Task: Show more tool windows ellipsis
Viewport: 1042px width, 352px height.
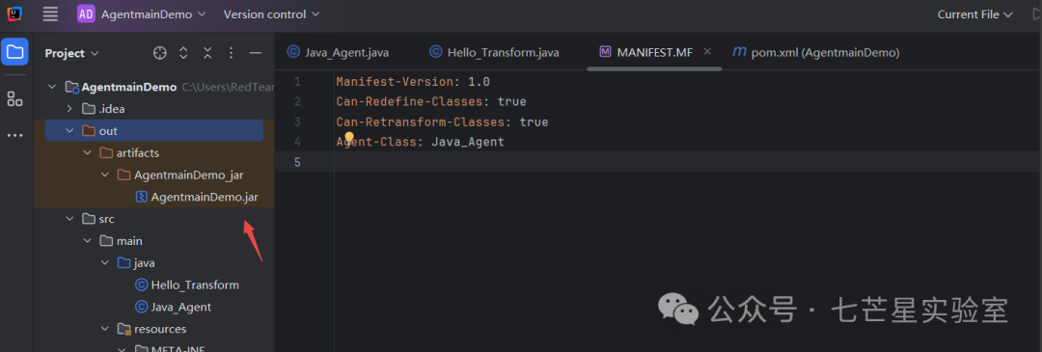Action: [14, 135]
